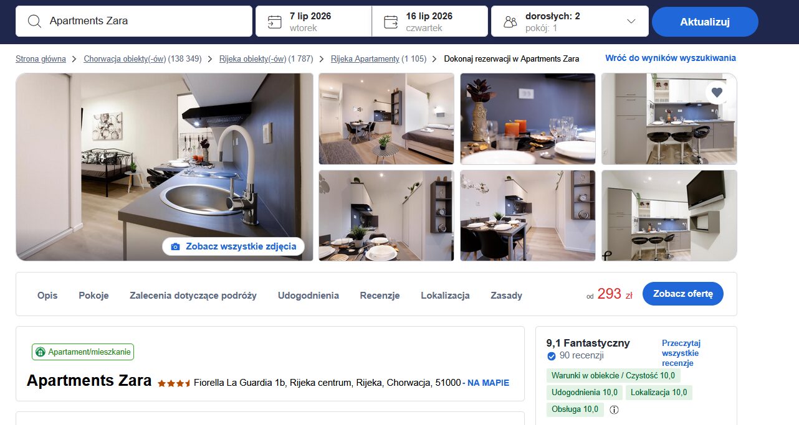Viewport: 799px width, 425px height.
Task: Open the NA MAPIE link
Action: pos(488,383)
